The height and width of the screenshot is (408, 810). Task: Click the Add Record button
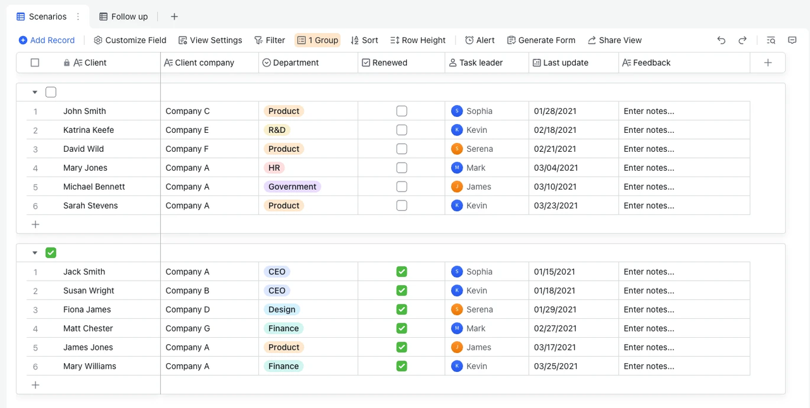(x=47, y=40)
